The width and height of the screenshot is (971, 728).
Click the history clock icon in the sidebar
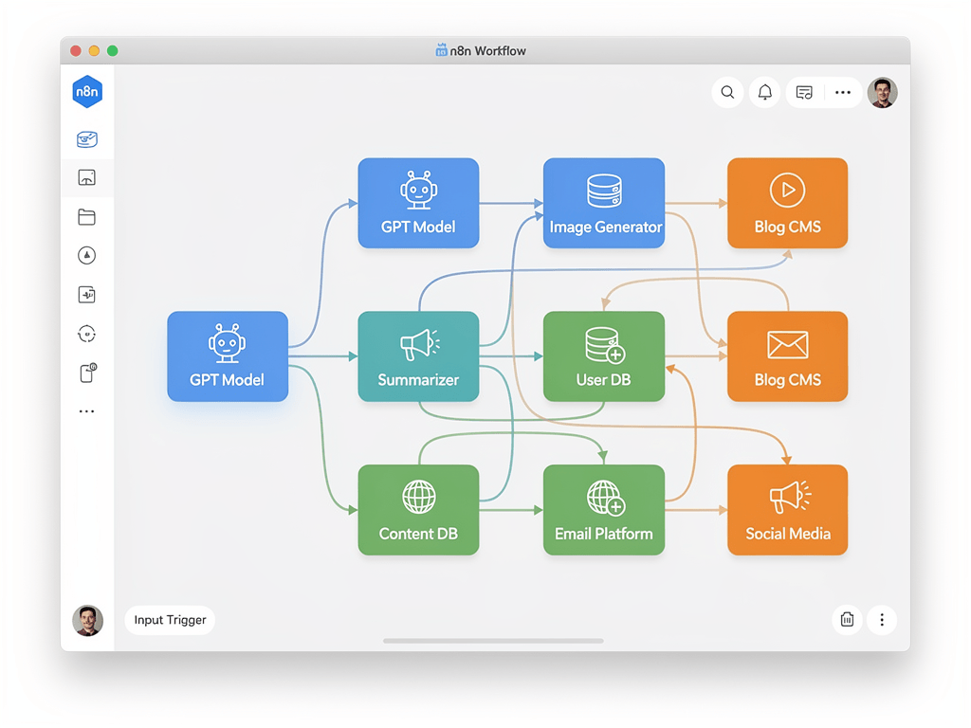(x=87, y=255)
